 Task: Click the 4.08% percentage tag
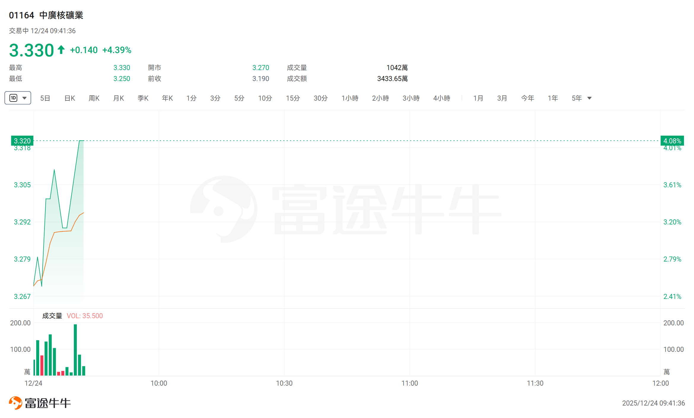tap(672, 141)
